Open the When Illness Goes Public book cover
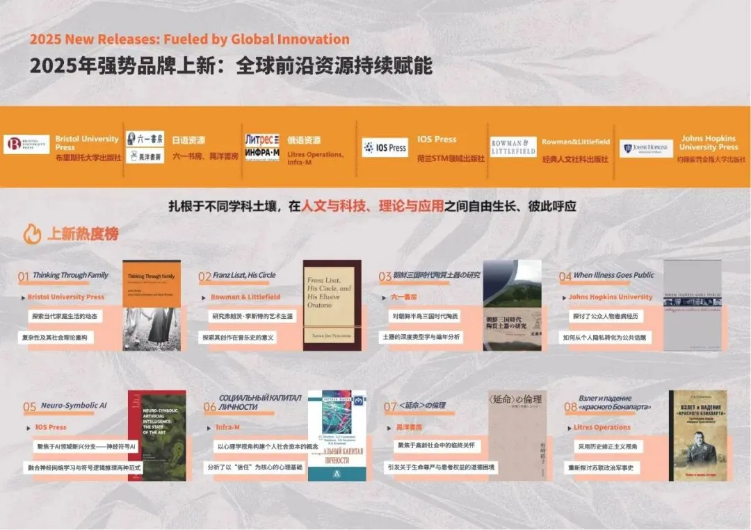The height and width of the screenshot is (530, 751). point(692,305)
